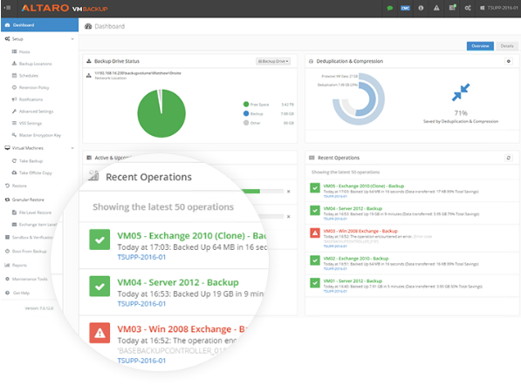Select the TSUPP-2016-01 host in top bar
The height and width of the screenshot is (385, 521).
click(499, 8)
